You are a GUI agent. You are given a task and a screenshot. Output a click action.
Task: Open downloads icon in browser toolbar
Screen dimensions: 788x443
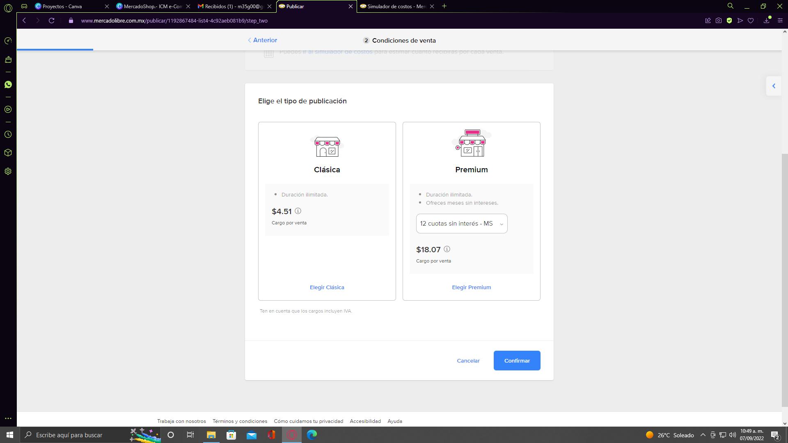pos(766,21)
